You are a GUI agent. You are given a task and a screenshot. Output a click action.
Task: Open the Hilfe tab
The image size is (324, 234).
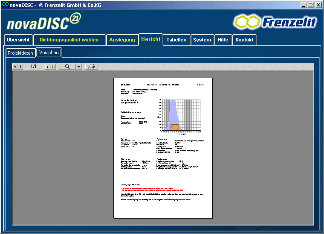[223, 40]
